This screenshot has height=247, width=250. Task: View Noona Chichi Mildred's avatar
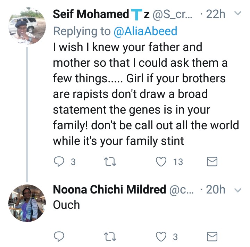coord(27,203)
